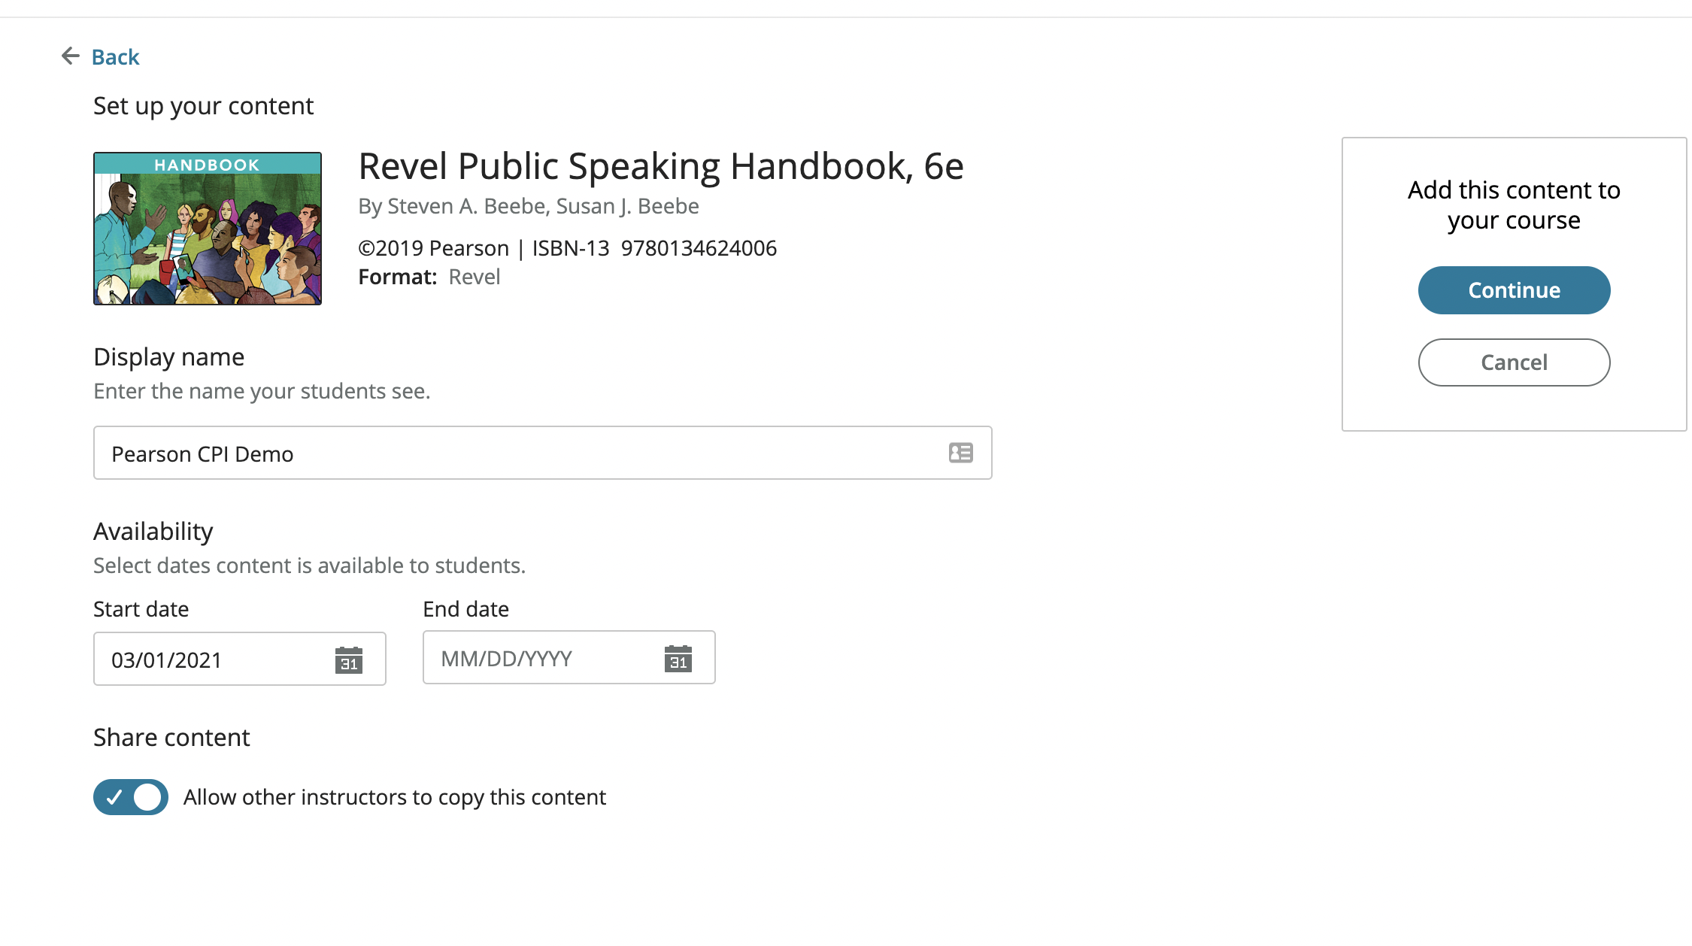This screenshot has height=946, width=1692.
Task: Go Back to previous page
Action: [x=115, y=56]
